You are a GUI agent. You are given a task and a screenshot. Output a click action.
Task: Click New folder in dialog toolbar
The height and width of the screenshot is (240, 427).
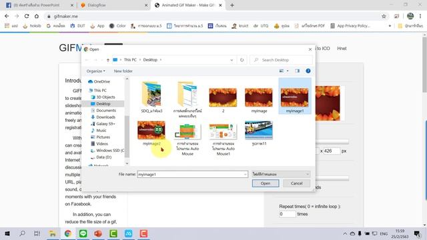coord(123,71)
